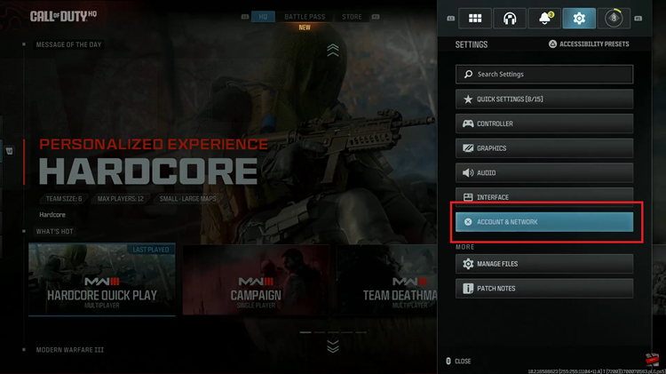Click the Interface row icon

(x=468, y=197)
